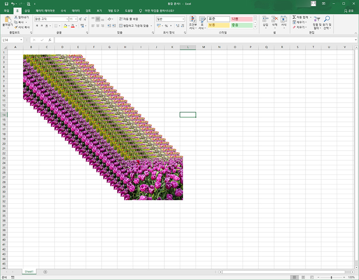Click the Save icon in the title bar
The width and height of the screenshot is (359, 280).
tap(6, 4)
